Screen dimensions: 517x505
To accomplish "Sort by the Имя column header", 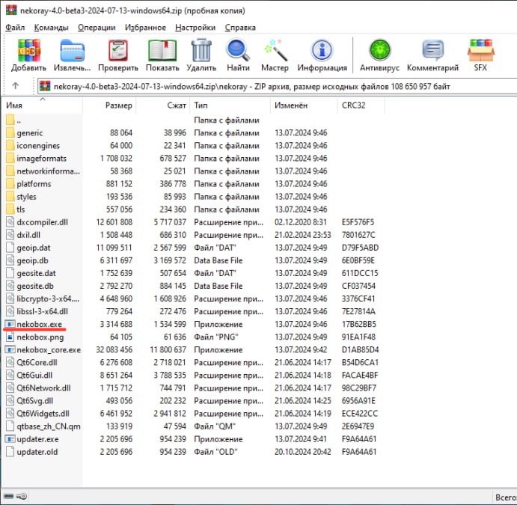I will [x=42, y=105].
